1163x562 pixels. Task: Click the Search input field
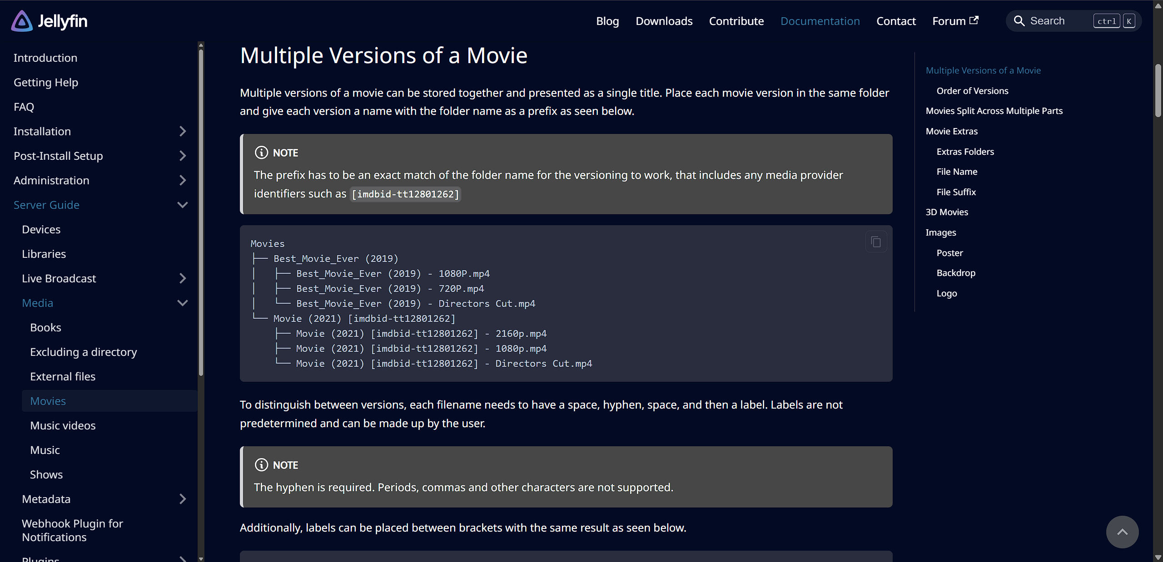click(1074, 21)
